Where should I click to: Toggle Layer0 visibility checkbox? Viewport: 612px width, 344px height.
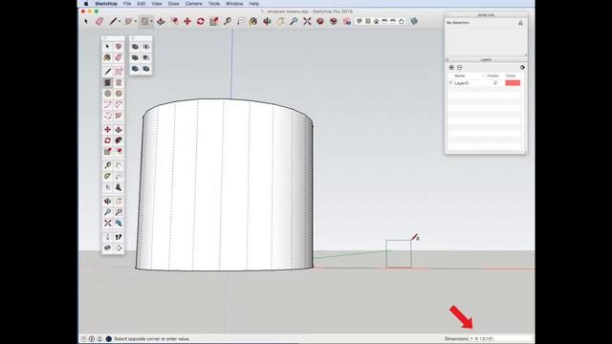point(495,83)
